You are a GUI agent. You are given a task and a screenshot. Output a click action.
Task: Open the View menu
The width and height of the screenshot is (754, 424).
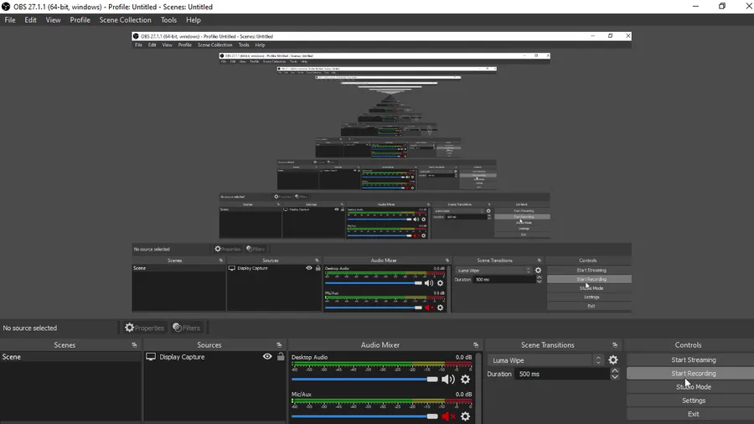tap(53, 20)
